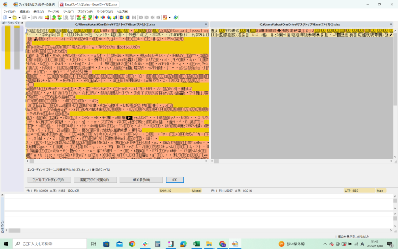The width and height of the screenshot is (398, 249).
Task: Expand the Open folder dropdown arrow
Action: pyautogui.click(x=18, y=18)
